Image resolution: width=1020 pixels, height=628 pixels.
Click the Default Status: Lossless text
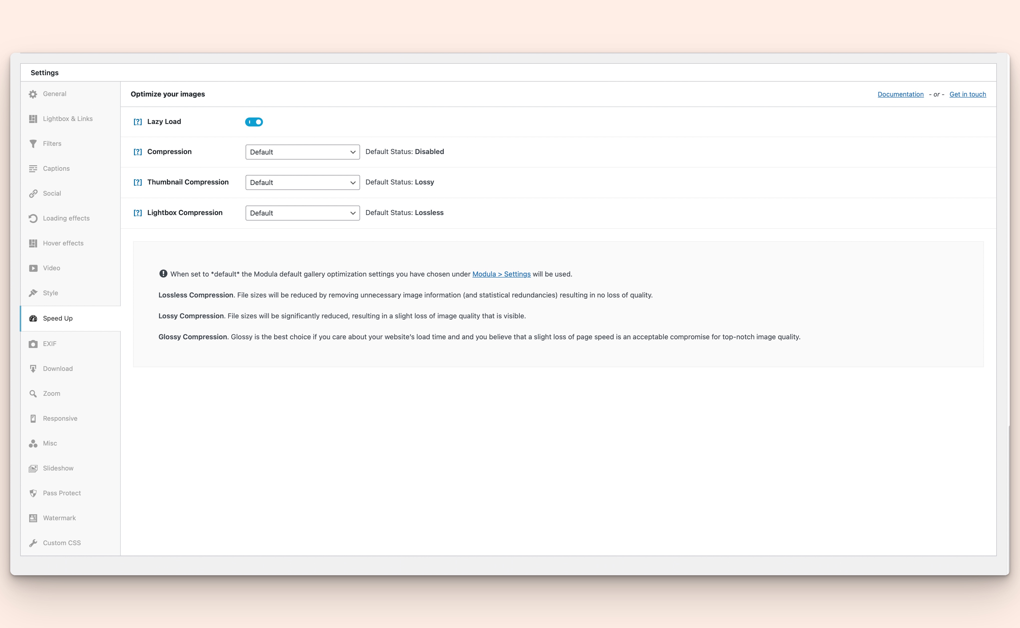click(404, 213)
